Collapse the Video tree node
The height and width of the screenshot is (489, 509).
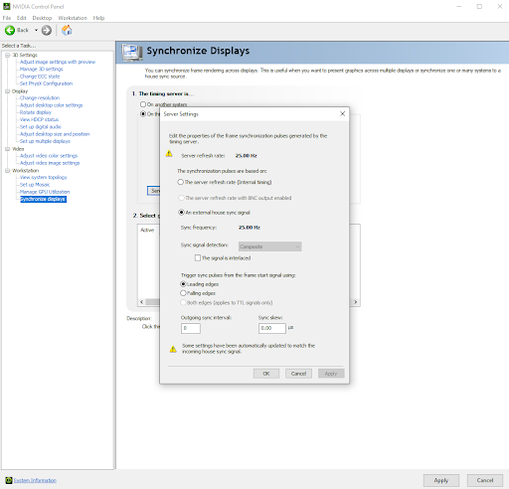[x=7, y=149]
